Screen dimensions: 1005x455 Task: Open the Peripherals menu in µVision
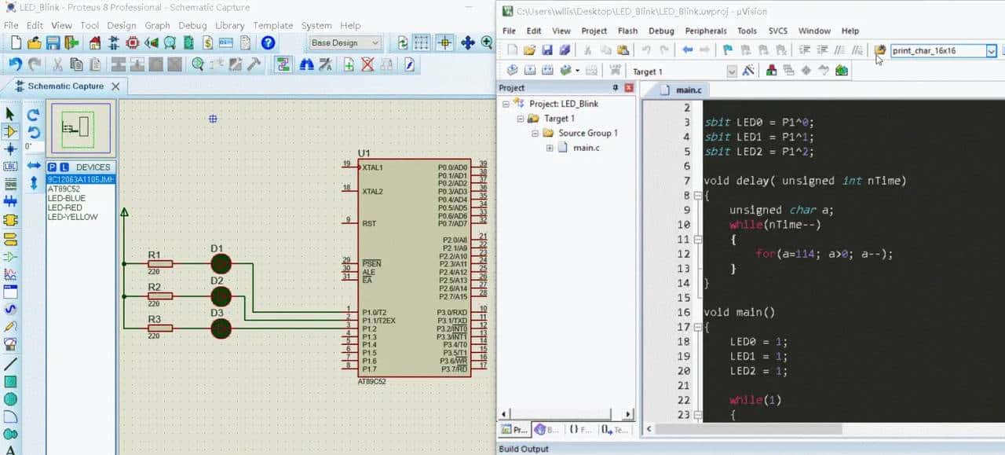point(705,31)
